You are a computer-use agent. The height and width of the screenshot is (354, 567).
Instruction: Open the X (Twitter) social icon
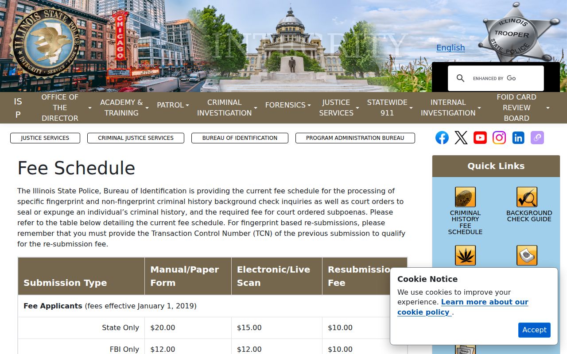(x=461, y=138)
